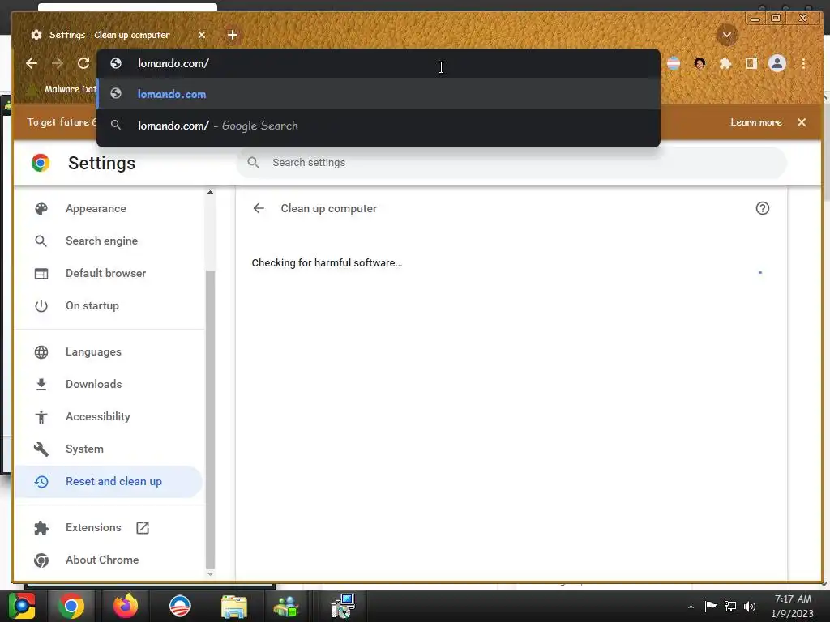Go back from Clean up computer page
The image size is (830, 622).
coord(259,208)
